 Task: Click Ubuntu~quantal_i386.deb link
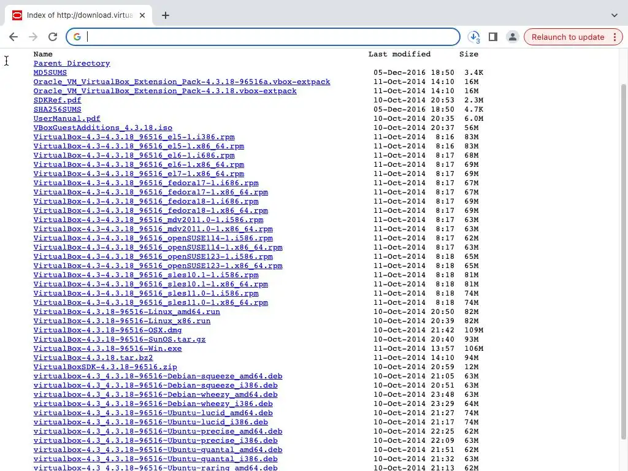(x=156, y=459)
